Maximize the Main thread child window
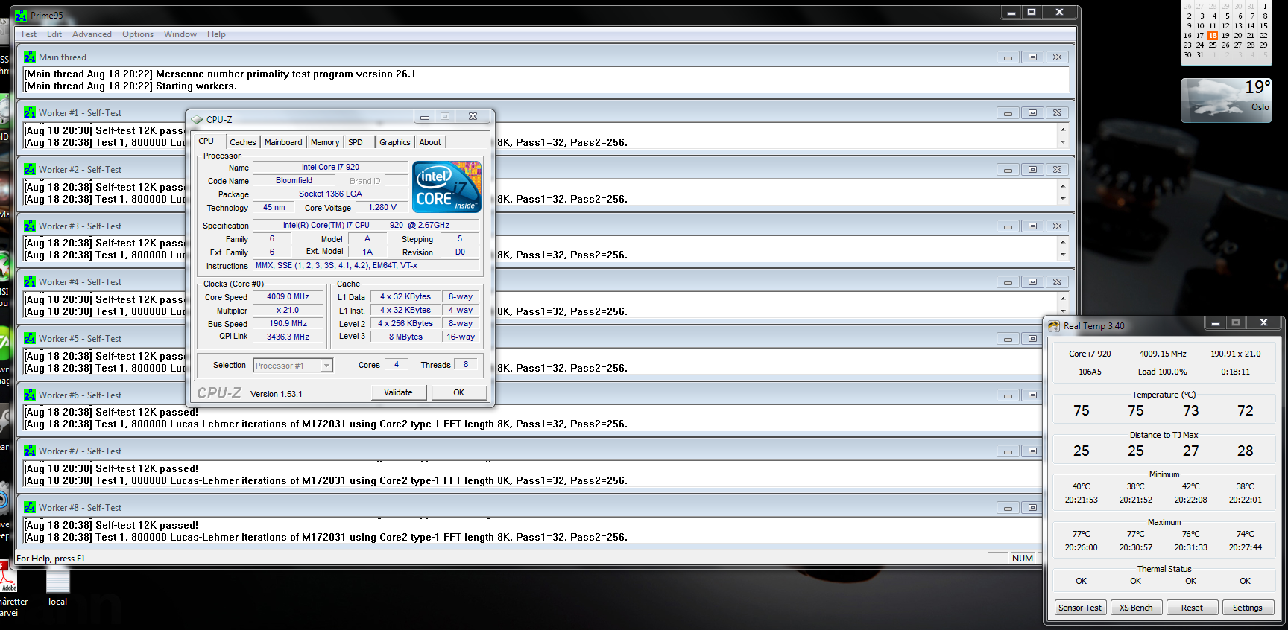 tap(1032, 57)
